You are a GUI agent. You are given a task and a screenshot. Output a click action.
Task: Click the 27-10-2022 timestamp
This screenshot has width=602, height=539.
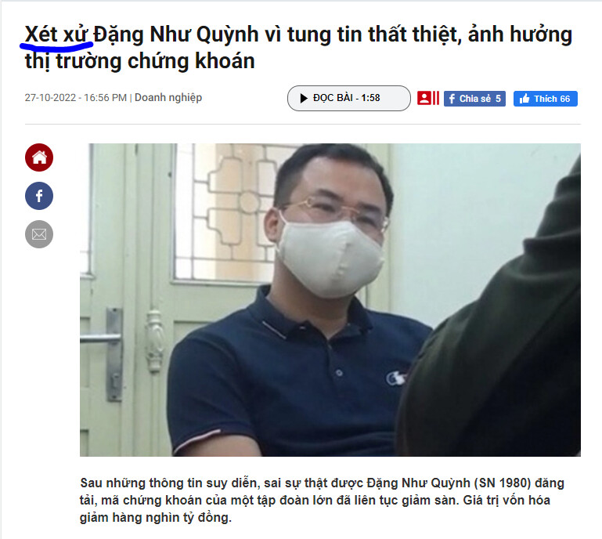(76, 98)
